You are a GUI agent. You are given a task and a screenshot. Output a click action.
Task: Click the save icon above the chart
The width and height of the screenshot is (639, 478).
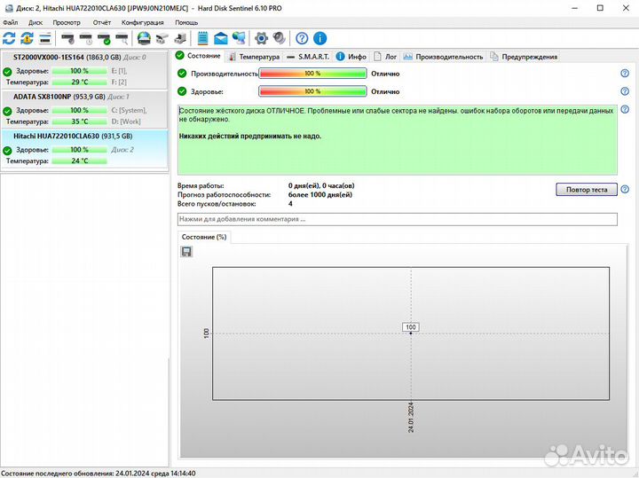(x=186, y=252)
